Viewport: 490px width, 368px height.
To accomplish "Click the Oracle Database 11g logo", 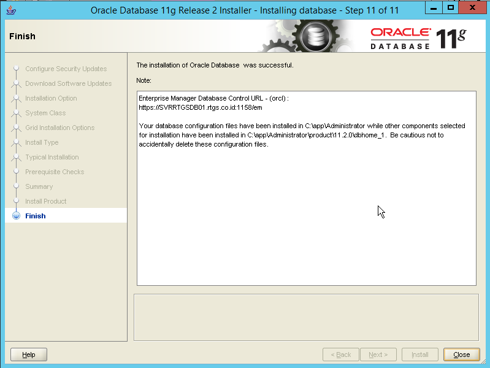I will click(419, 39).
